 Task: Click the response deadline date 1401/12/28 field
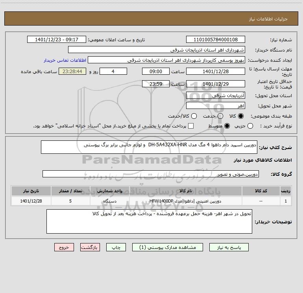216,71
